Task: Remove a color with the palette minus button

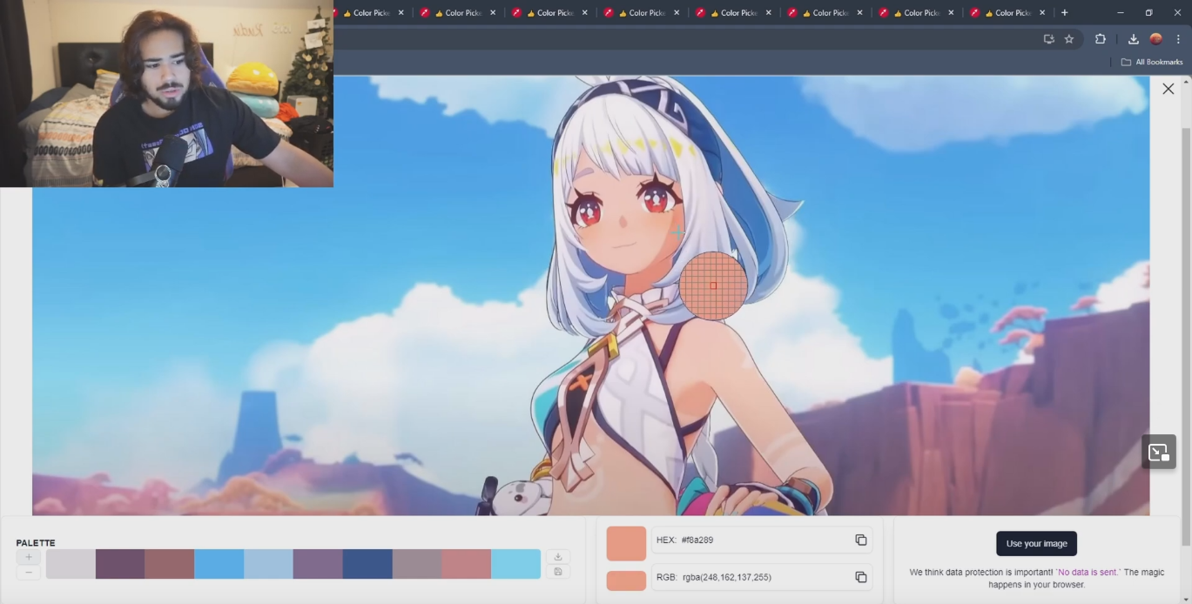Action: click(28, 572)
